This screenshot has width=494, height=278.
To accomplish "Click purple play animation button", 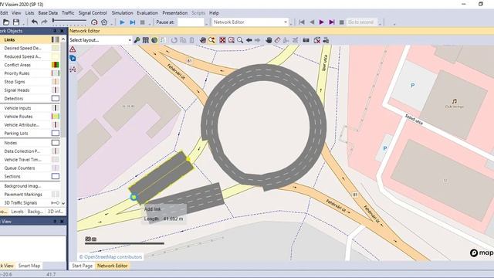I will [x=321, y=22].
